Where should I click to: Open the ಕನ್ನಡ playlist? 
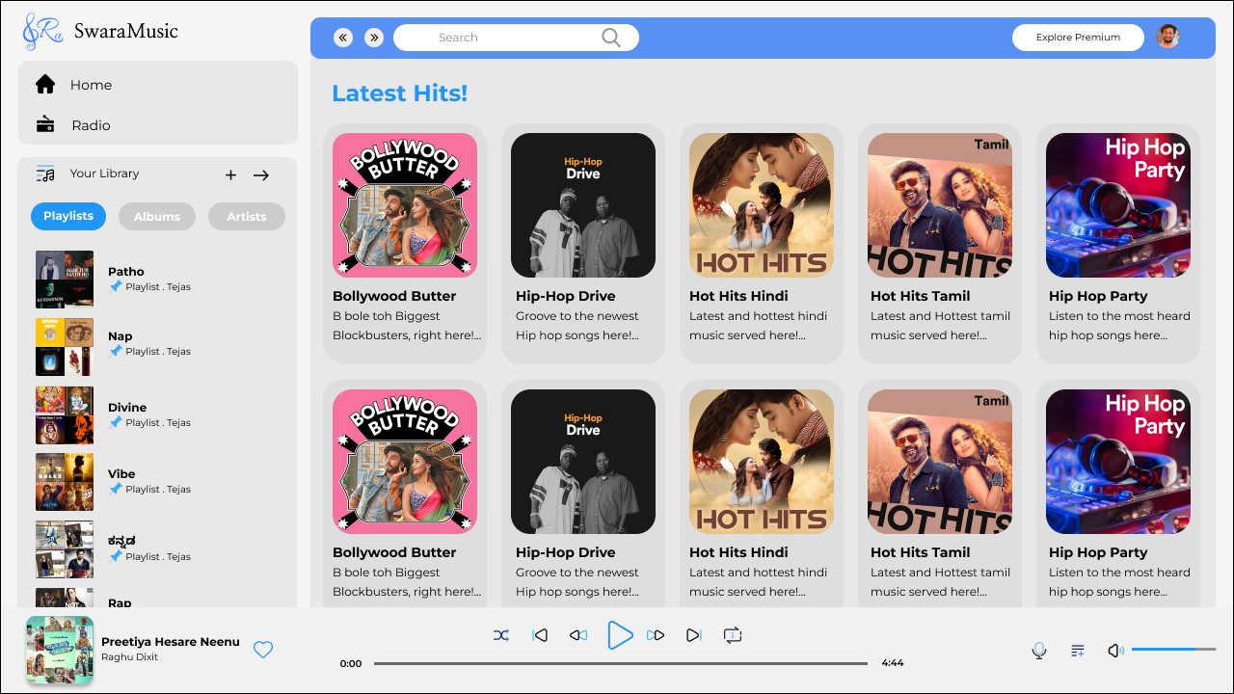tap(65, 549)
